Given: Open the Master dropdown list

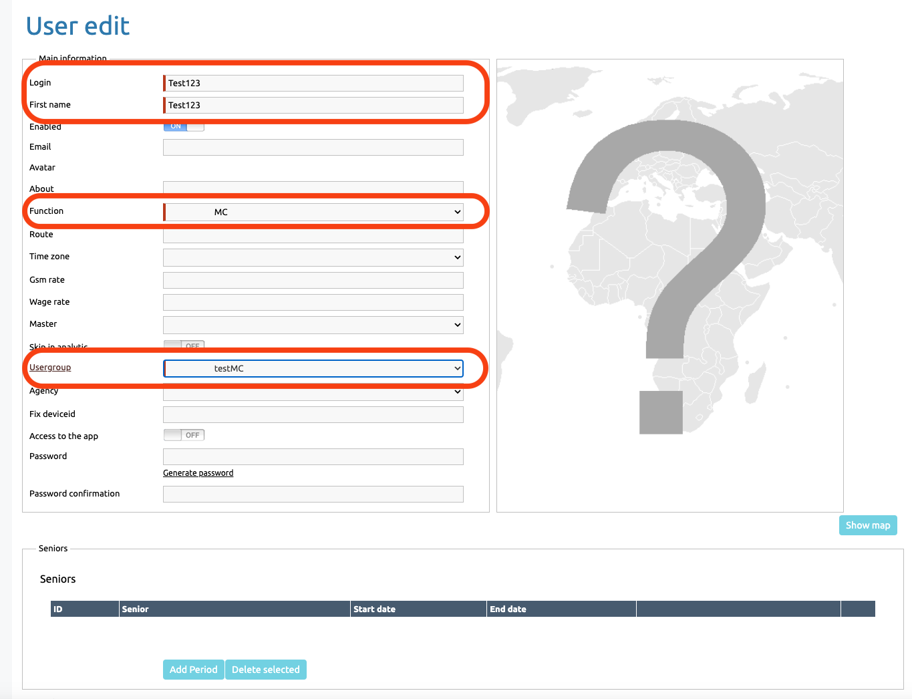Looking at the screenshot, I should [313, 325].
